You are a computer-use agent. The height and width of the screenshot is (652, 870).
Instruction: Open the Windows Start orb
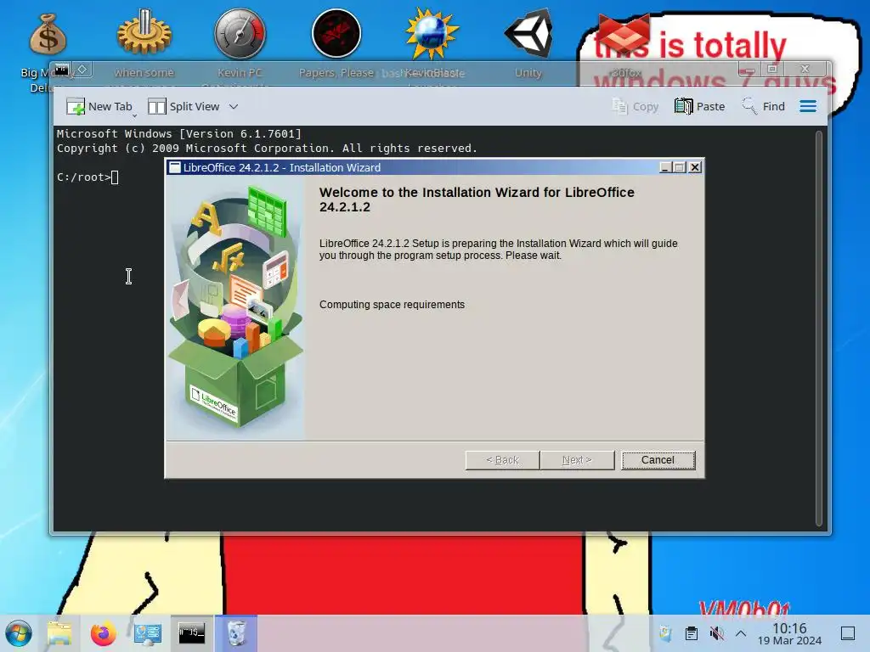tap(19, 633)
